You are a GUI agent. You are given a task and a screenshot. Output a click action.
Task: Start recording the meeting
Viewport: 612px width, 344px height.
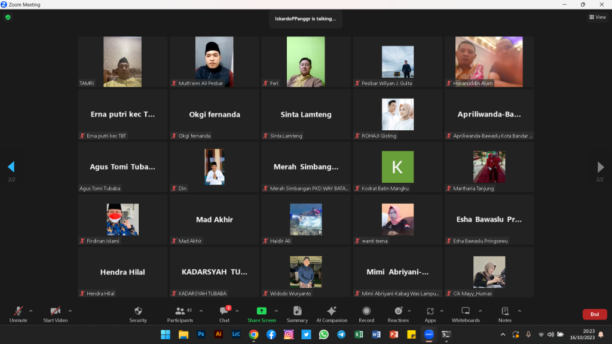pos(366,314)
